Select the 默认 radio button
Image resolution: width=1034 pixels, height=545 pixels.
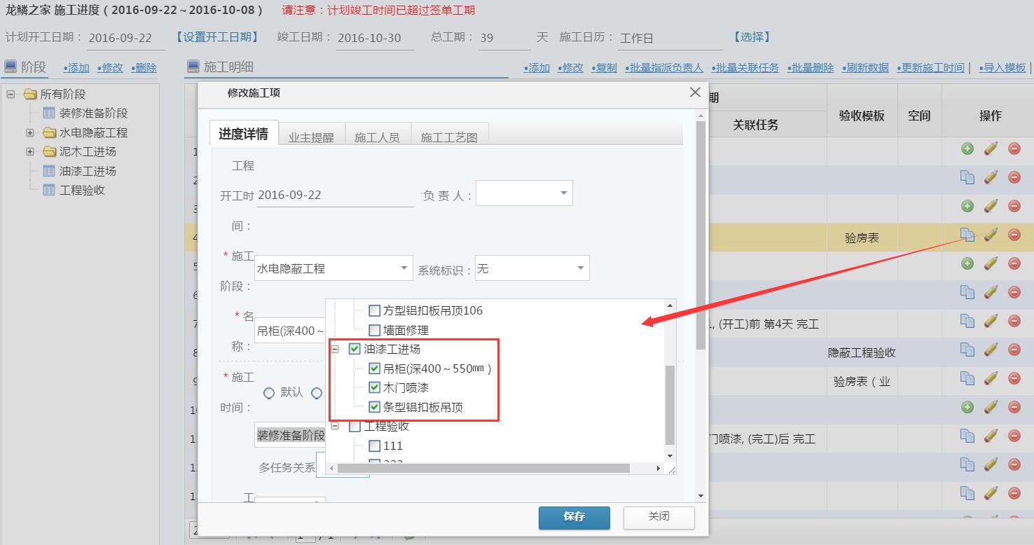(269, 393)
